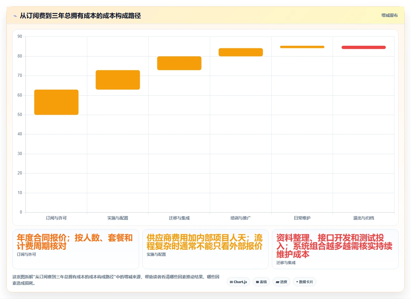Click 实施与配置 caption in second card
This screenshot has width=411, height=299.
coord(156,255)
